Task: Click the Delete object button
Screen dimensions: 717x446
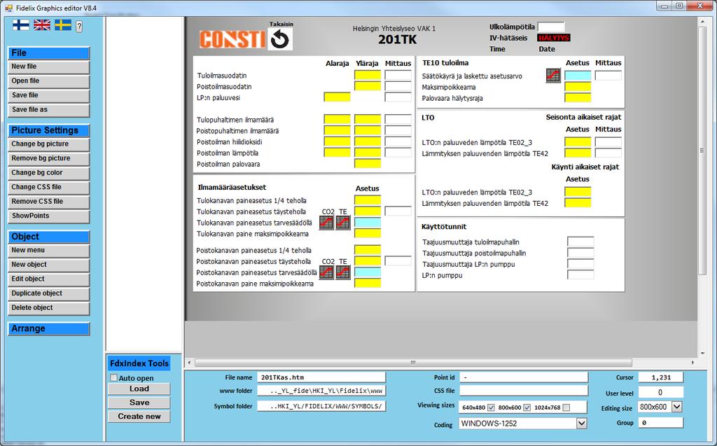Action: (48, 308)
